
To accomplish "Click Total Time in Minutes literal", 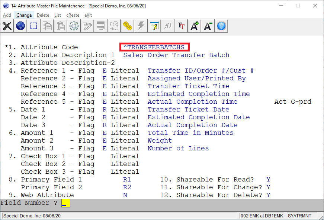I will (190, 133).
